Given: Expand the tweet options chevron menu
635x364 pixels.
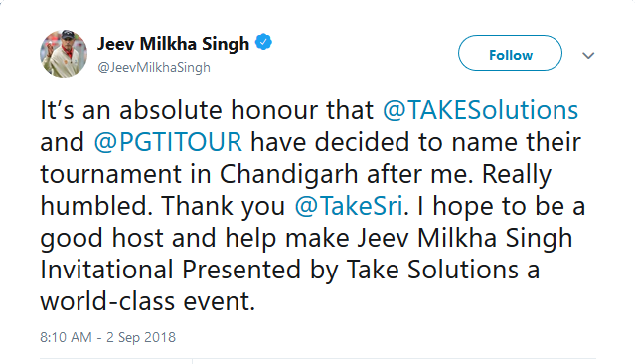Looking at the screenshot, I should (588, 55).
